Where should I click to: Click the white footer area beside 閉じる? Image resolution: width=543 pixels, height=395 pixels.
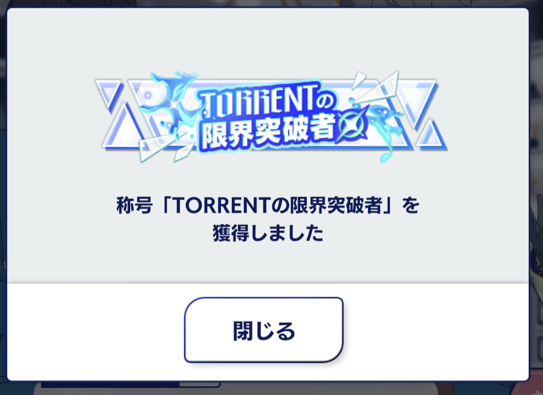point(436,331)
